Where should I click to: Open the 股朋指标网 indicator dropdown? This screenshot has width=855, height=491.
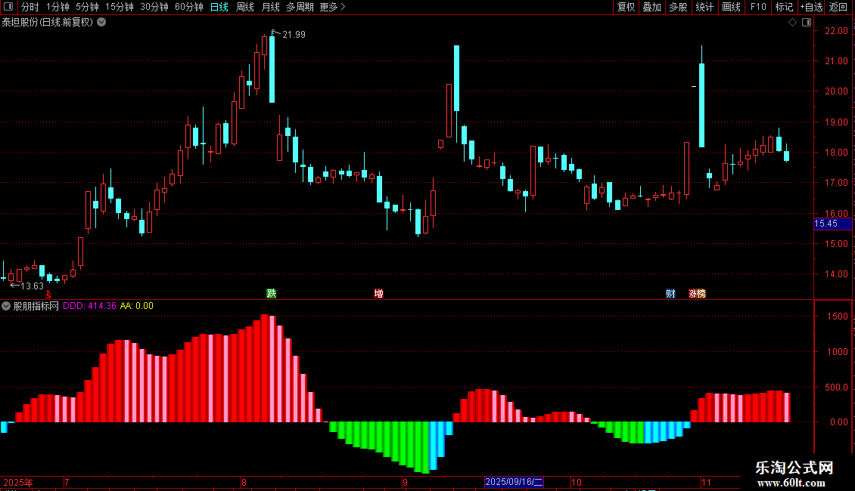coord(6,306)
